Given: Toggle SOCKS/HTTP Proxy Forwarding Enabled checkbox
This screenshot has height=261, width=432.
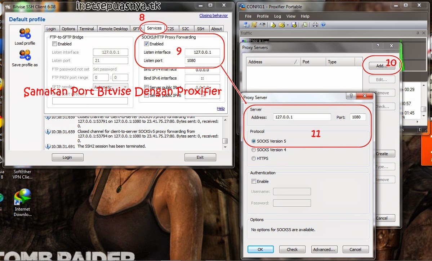Looking at the screenshot, I should coord(146,44).
